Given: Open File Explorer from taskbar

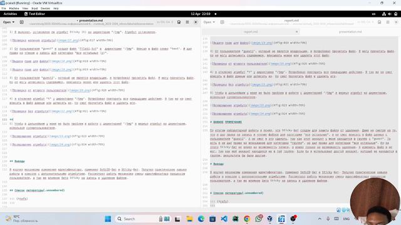Looking at the screenshot, I should (x=189, y=219).
